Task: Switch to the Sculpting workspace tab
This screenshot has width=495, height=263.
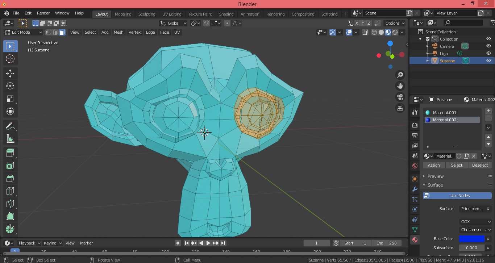Action: (147, 14)
